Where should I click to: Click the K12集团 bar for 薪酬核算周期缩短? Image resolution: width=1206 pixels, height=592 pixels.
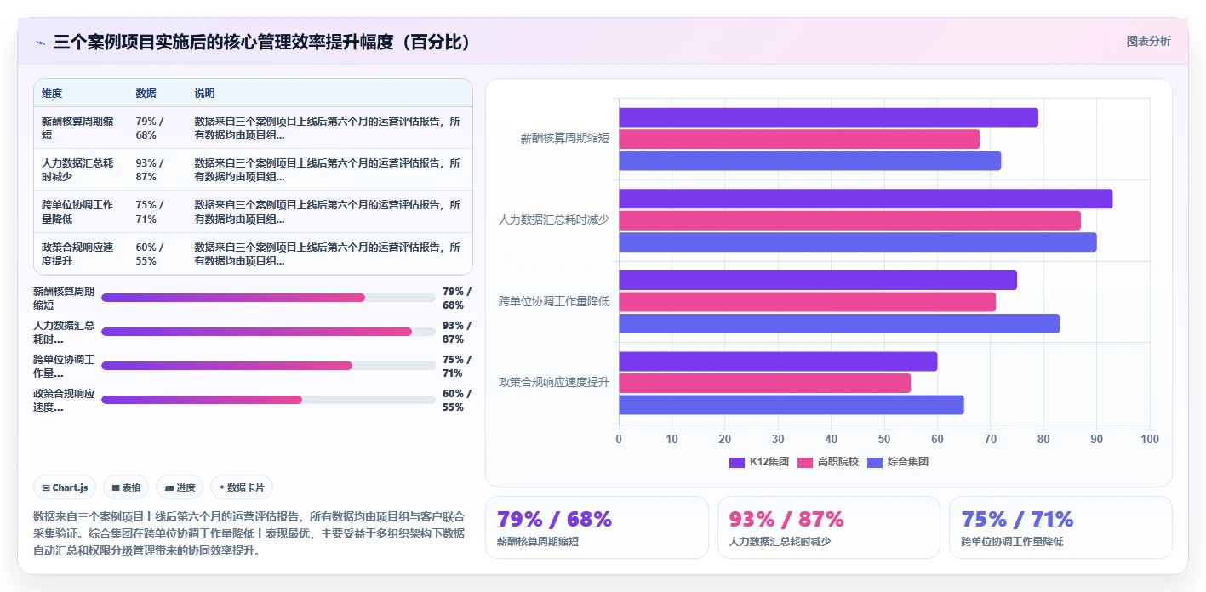(828, 117)
